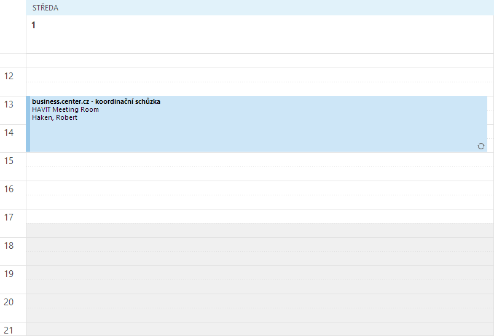Click the organizer name Haken, Robert
The image size is (494, 336).
point(55,118)
